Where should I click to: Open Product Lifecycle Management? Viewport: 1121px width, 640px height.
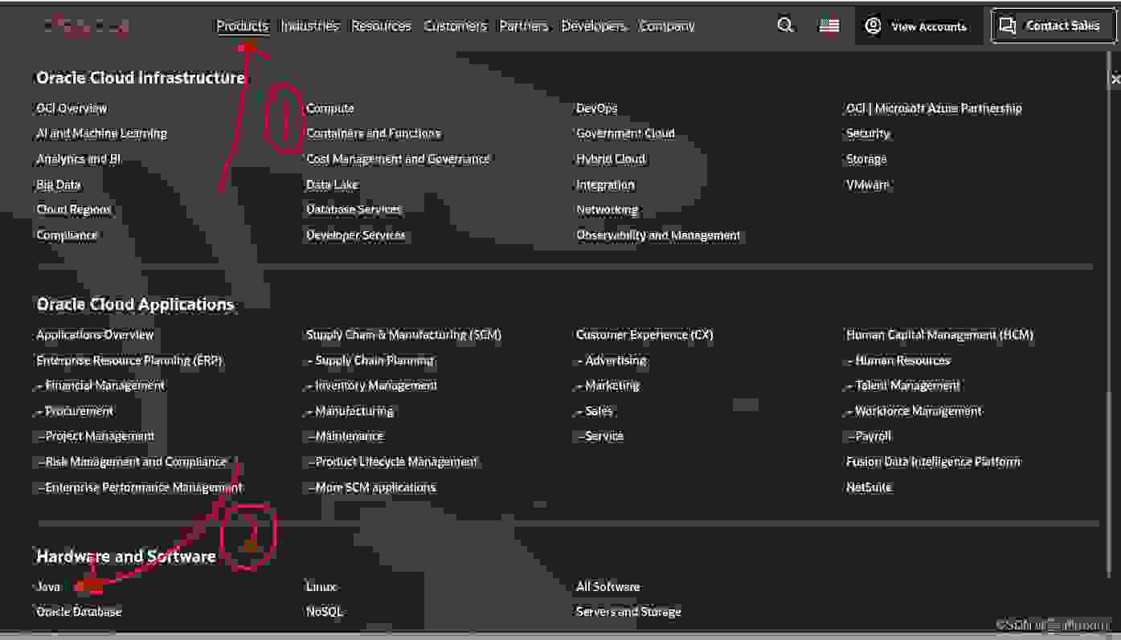click(391, 462)
